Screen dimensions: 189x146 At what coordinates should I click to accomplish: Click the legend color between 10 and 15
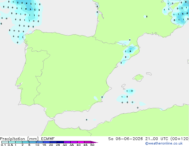tap(39, 142)
